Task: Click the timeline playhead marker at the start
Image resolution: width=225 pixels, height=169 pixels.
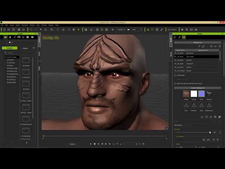Action: [44, 136]
